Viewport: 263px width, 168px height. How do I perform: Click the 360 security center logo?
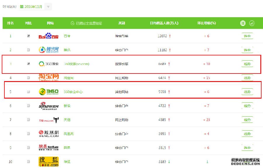click(x=49, y=92)
